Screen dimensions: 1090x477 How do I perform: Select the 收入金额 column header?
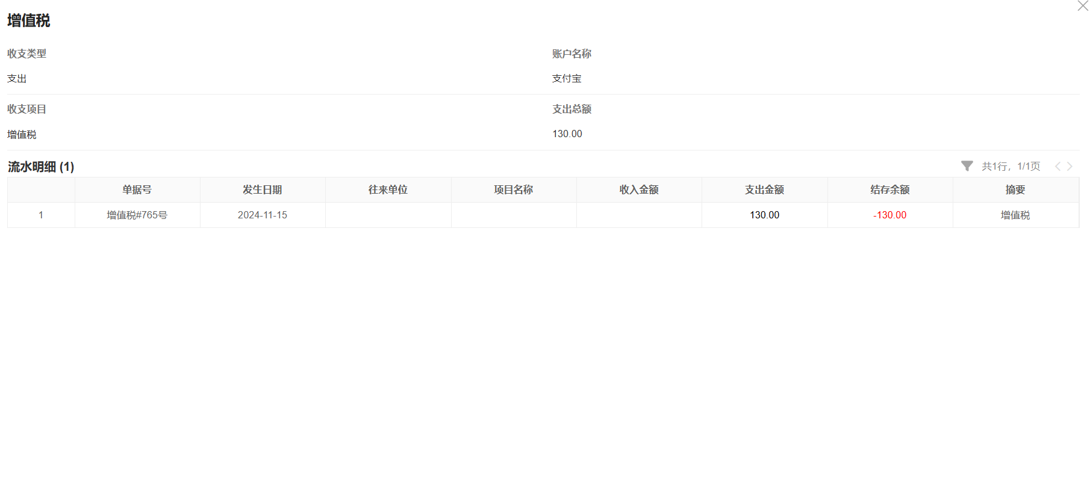[x=638, y=190]
